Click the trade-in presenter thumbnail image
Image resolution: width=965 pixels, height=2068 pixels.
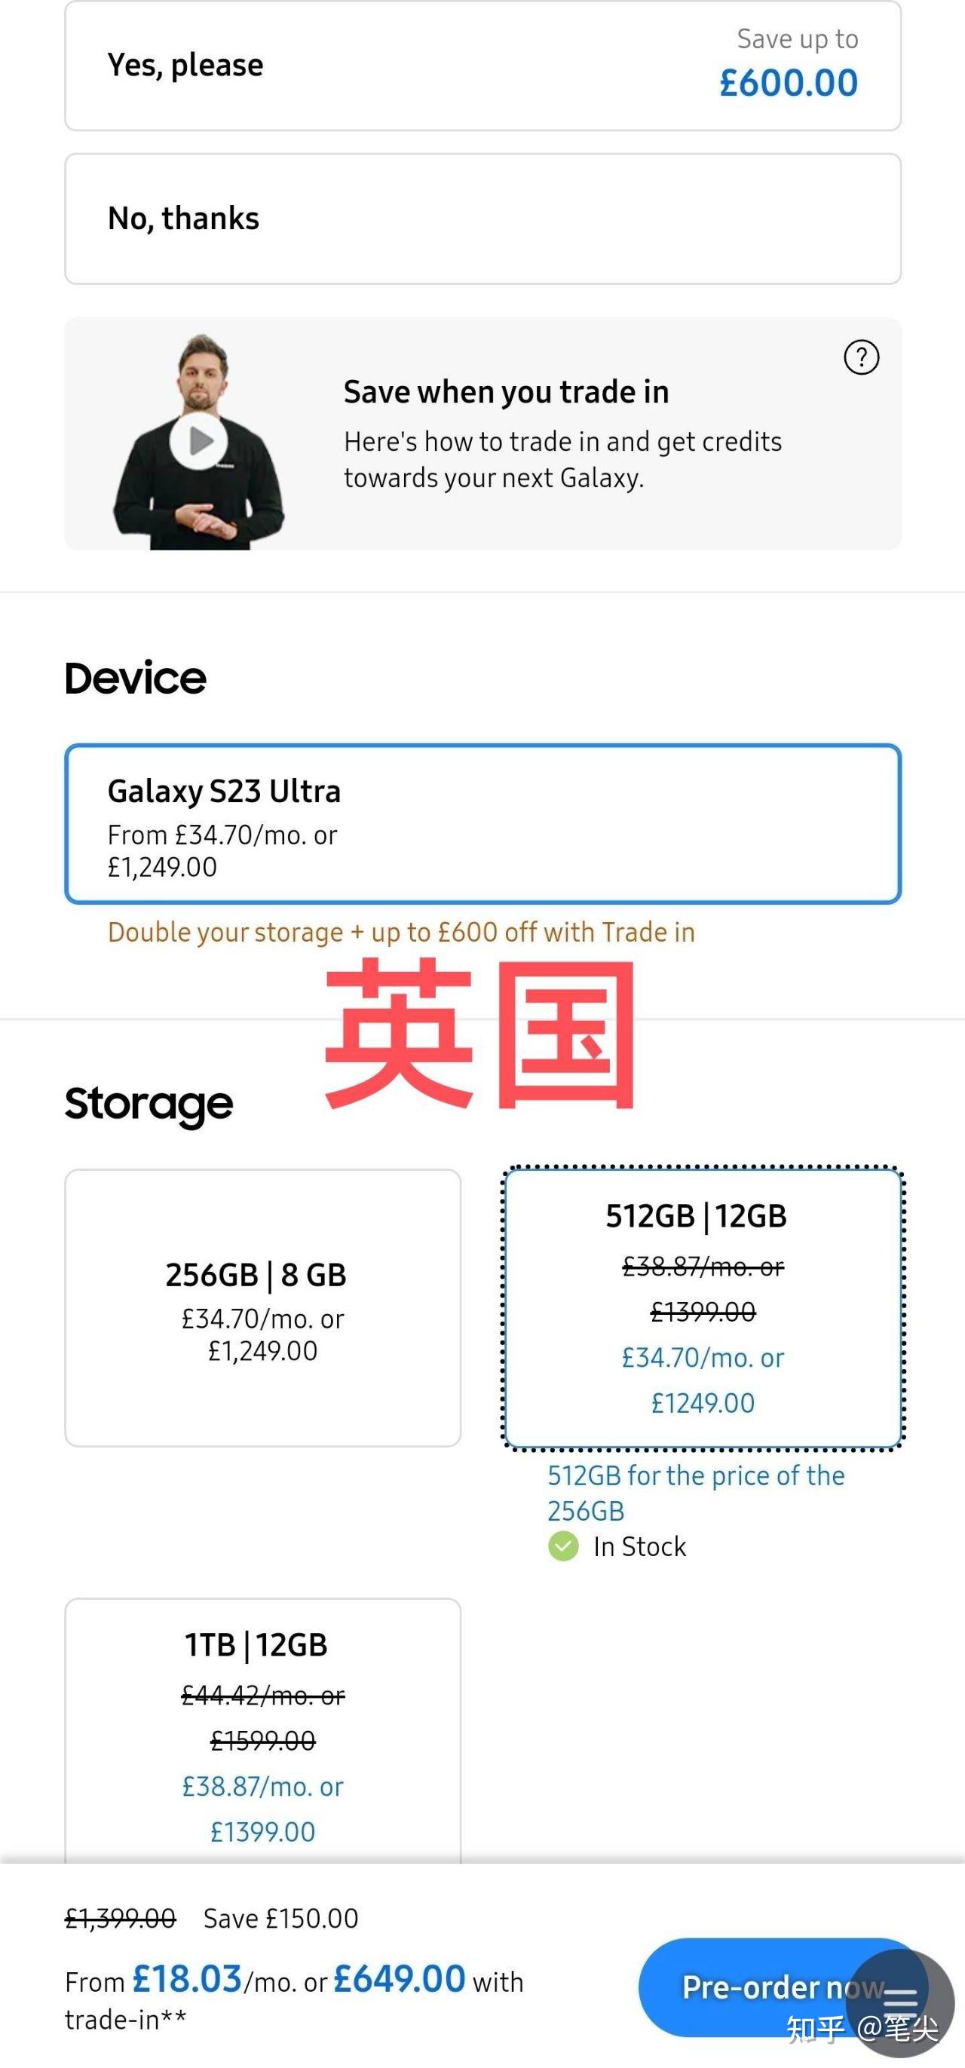click(x=198, y=442)
